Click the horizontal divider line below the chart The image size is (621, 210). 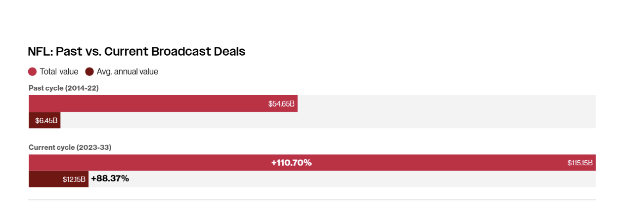pos(311,200)
